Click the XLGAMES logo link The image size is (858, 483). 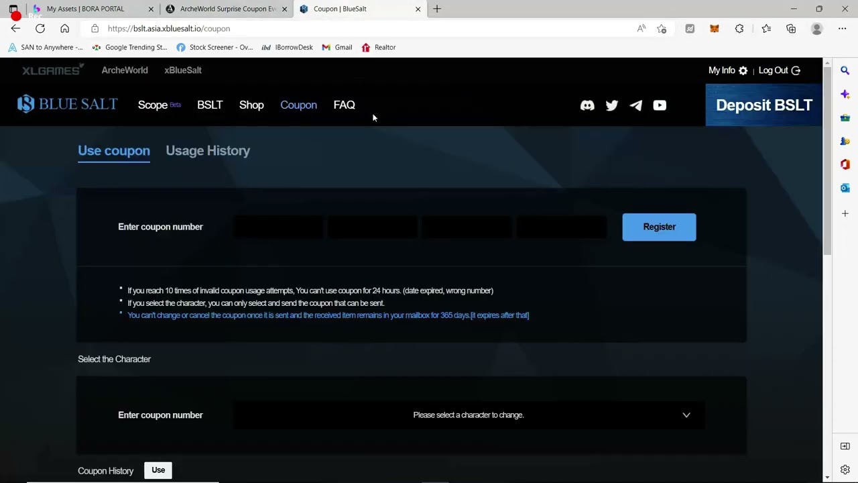pos(52,70)
